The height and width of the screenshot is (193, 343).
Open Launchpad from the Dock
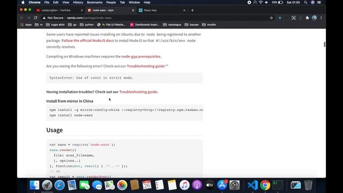[47, 185]
